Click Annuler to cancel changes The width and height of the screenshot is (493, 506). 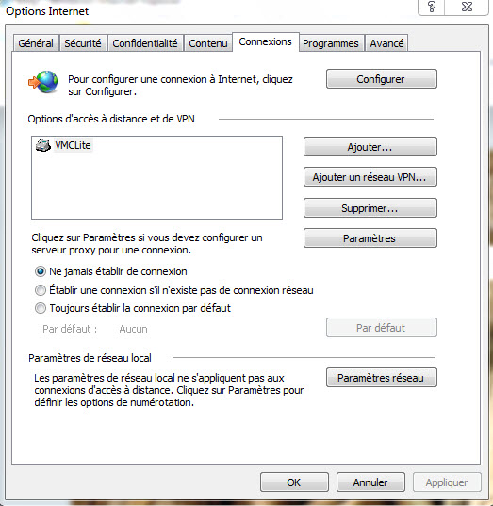370,482
